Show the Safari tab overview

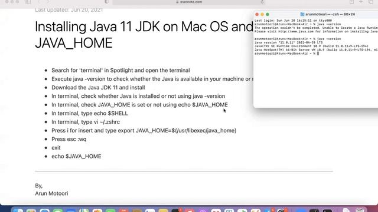click(371, 2)
